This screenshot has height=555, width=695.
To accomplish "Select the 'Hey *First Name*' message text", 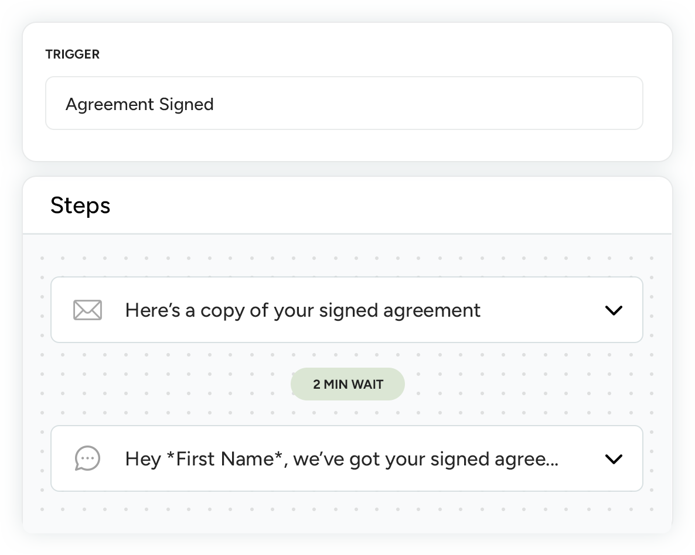I will (x=341, y=459).
